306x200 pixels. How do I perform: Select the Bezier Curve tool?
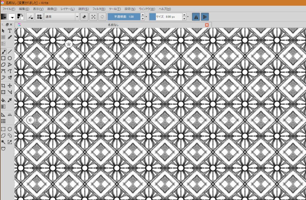point(3,71)
